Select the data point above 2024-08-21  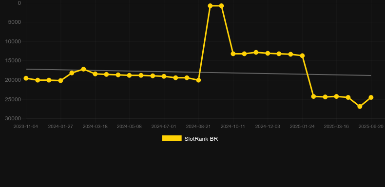click(199, 80)
